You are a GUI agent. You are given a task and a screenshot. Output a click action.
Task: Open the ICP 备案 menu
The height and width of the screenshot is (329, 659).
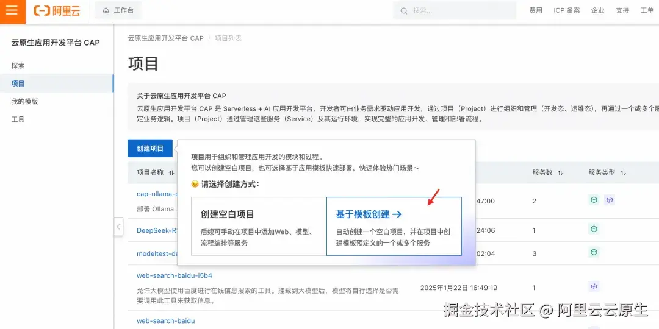coord(566,10)
